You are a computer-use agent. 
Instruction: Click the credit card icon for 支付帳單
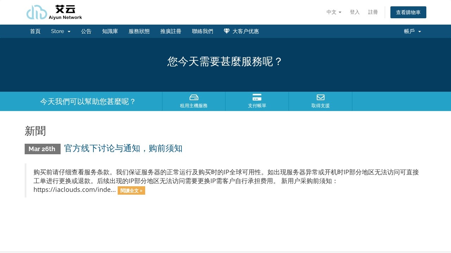point(257,97)
